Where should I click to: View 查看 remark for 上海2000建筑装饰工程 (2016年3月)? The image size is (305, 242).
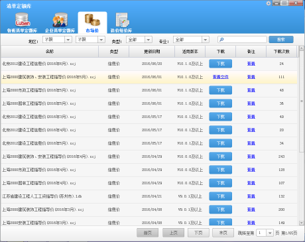pos(251,210)
